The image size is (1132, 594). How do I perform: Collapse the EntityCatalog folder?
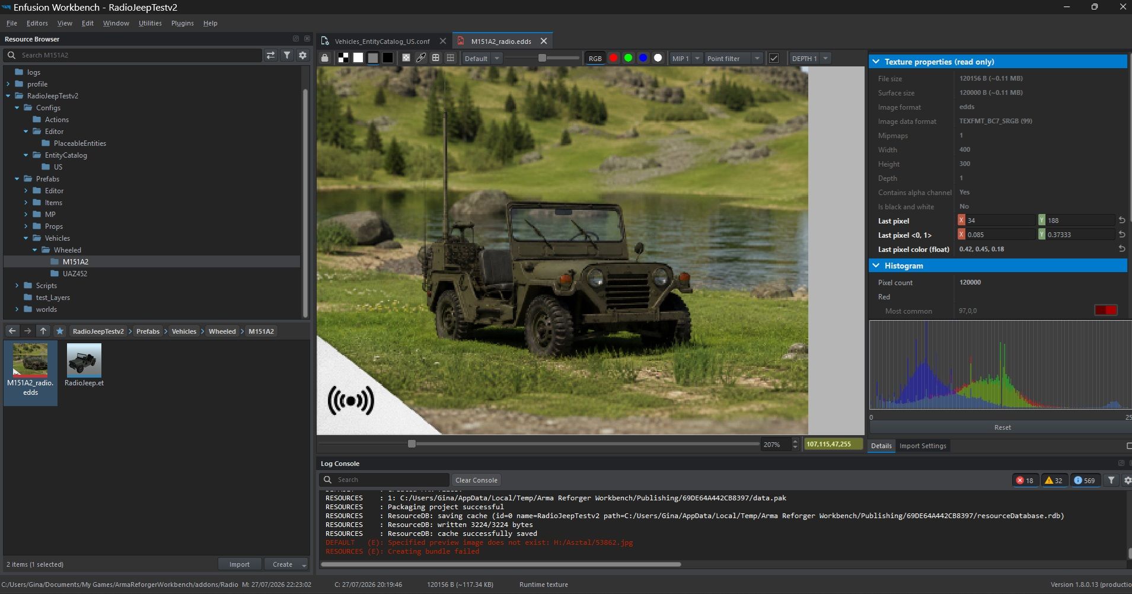click(26, 155)
